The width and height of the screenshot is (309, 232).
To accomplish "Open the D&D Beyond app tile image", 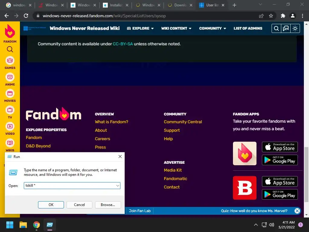I will click(x=244, y=188).
